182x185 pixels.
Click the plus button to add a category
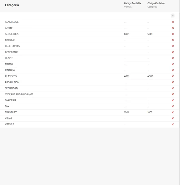(x=173, y=16)
